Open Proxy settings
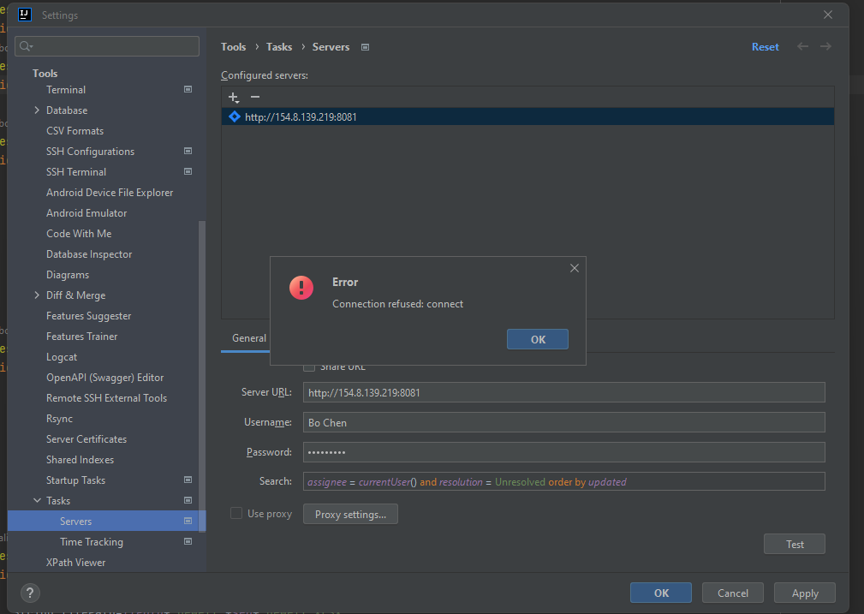 pyautogui.click(x=350, y=515)
